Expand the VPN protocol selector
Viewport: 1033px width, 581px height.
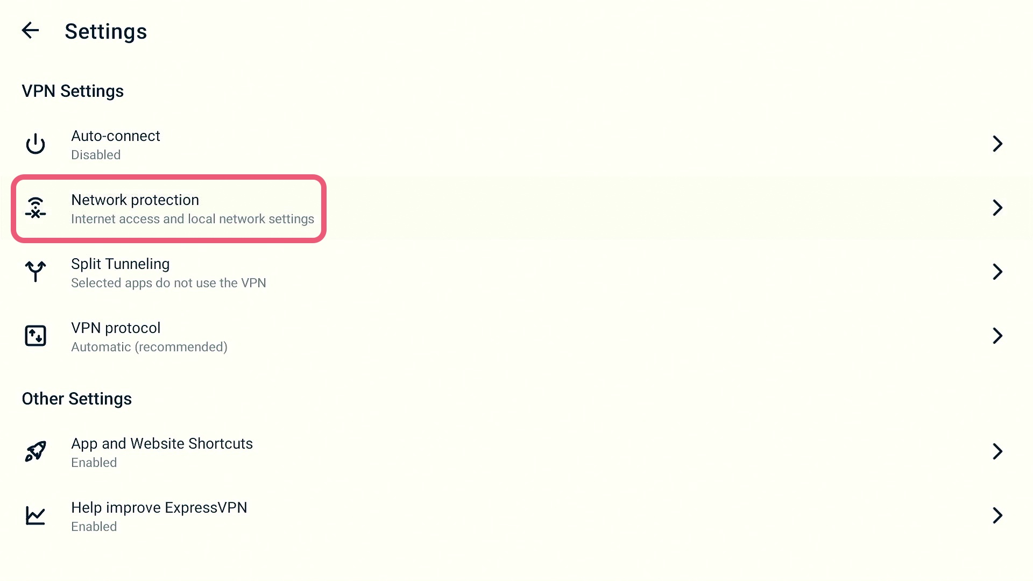516,336
